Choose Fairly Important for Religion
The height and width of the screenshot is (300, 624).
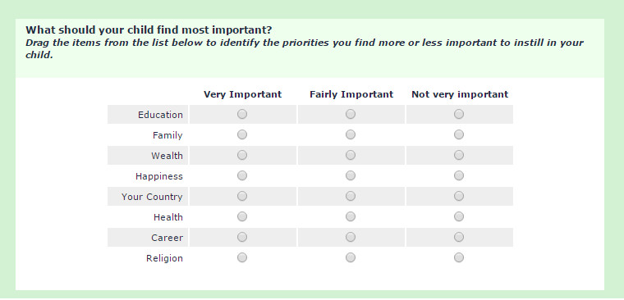(x=351, y=257)
